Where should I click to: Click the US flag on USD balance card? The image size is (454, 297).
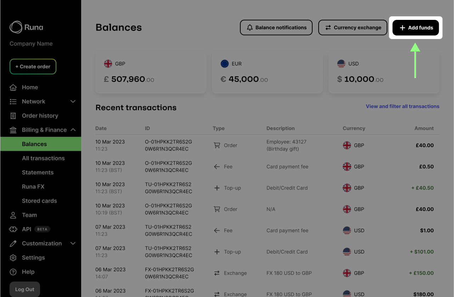click(341, 64)
